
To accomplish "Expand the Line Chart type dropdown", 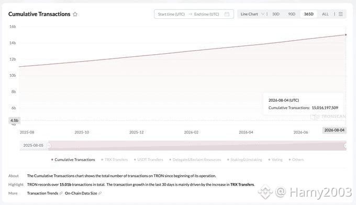I will [x=252, y=14].
